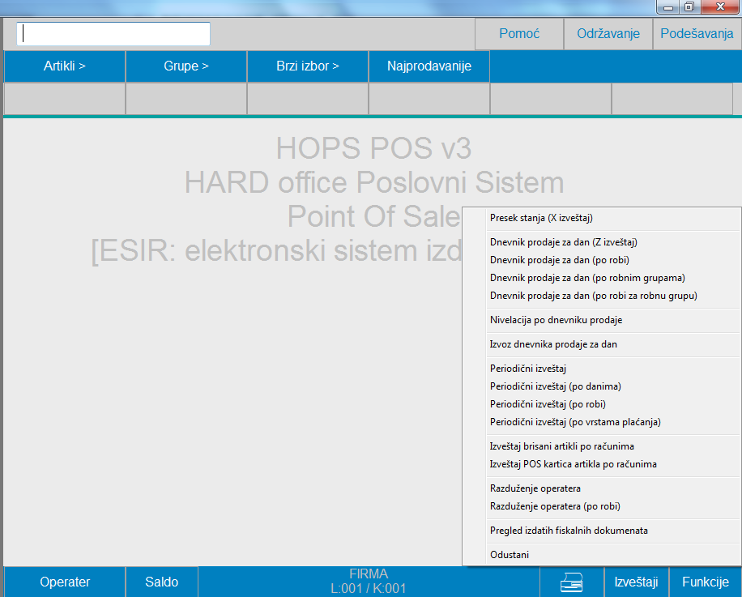Open Nivelacija po dnevniku prodaje
This screenshot has height=597, width=742.
pyautogui.click(x=556, y=320)
